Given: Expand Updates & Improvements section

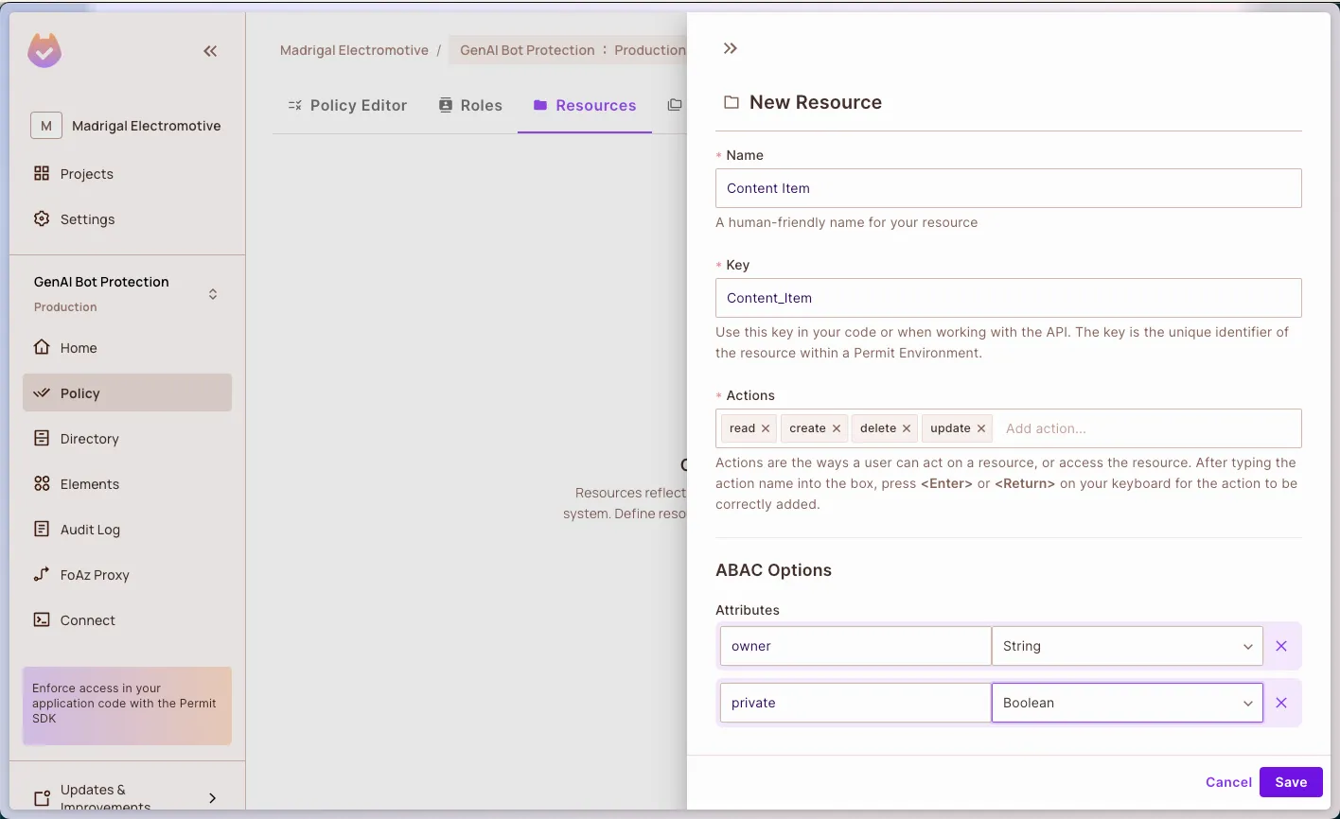Looking at the screenshot, I should [x=212, y=797].
